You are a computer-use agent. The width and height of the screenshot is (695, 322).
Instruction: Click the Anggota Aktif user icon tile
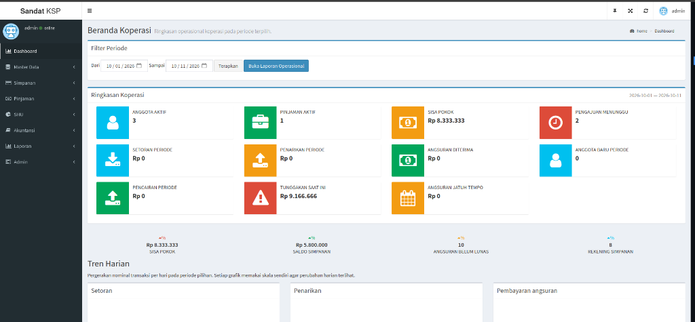(113, 123)
